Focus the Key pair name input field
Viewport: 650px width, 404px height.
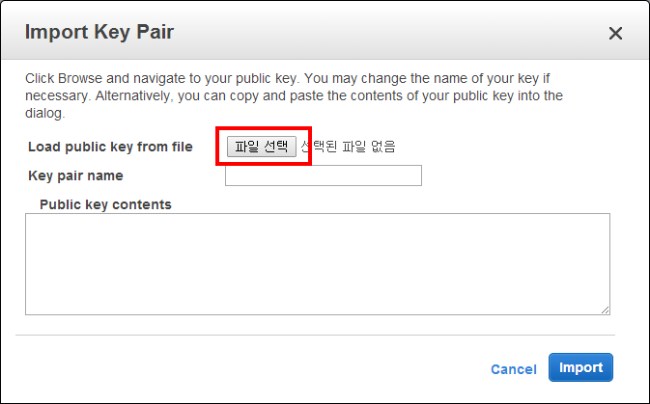click(x=323, y=175)
